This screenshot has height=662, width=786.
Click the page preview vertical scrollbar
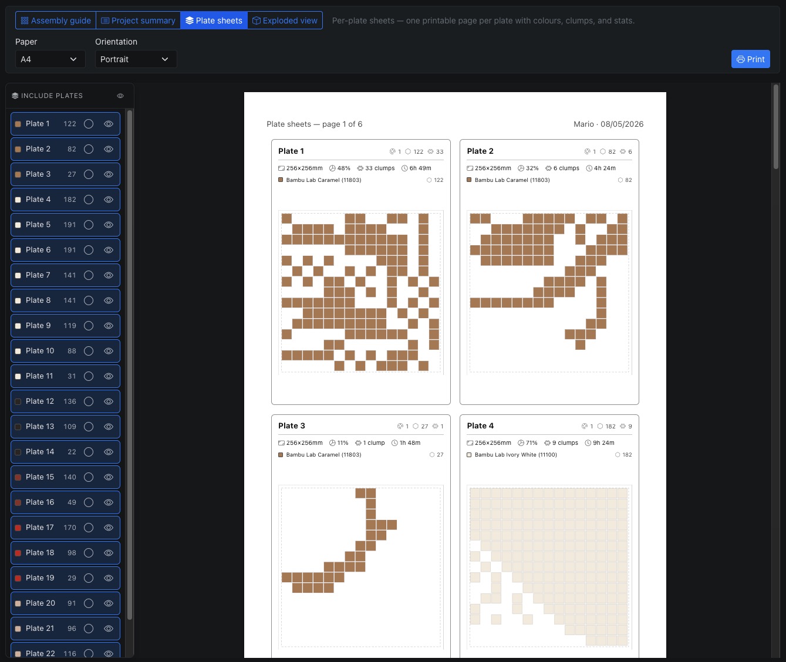tap(776, 126)
